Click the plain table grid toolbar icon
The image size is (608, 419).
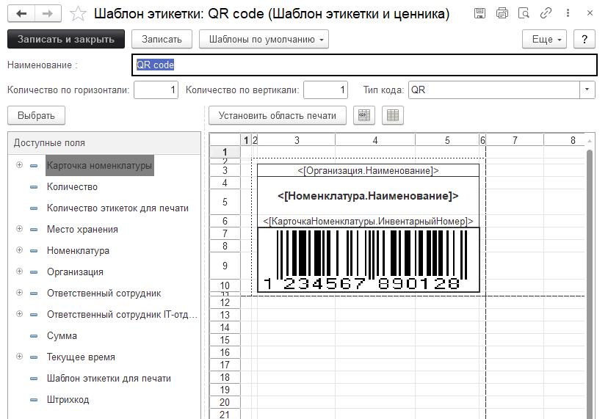(x=393, y=115)
